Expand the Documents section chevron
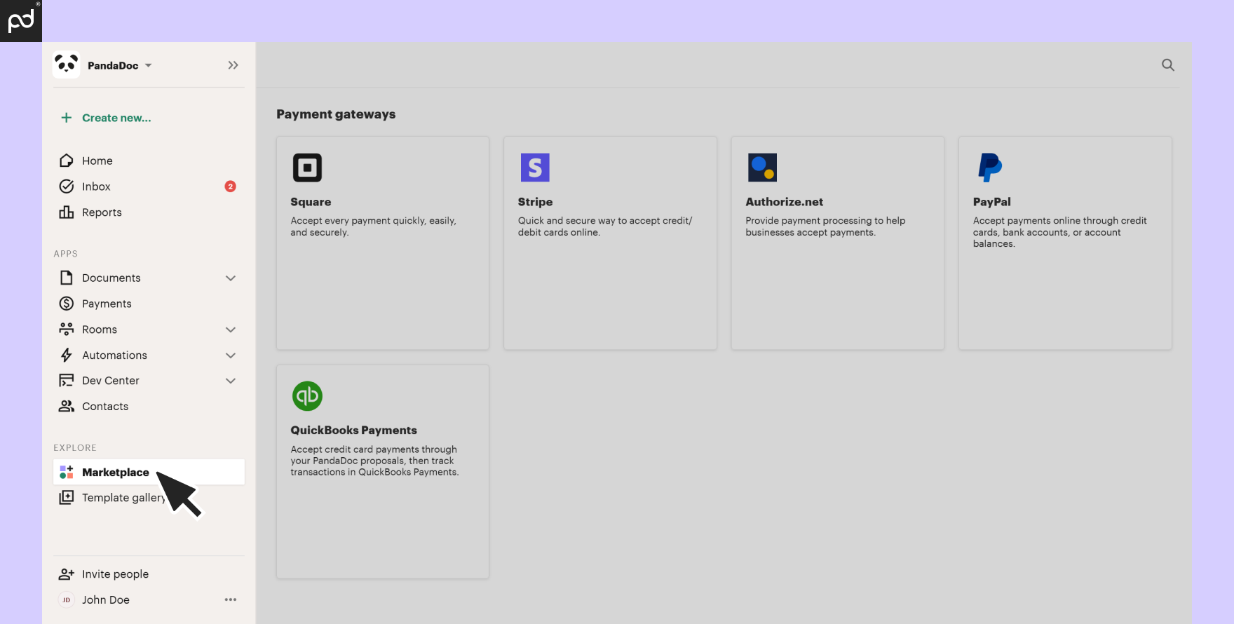Screen dimensions: 1234x624 pyautogui.click(x=231, y=278)
